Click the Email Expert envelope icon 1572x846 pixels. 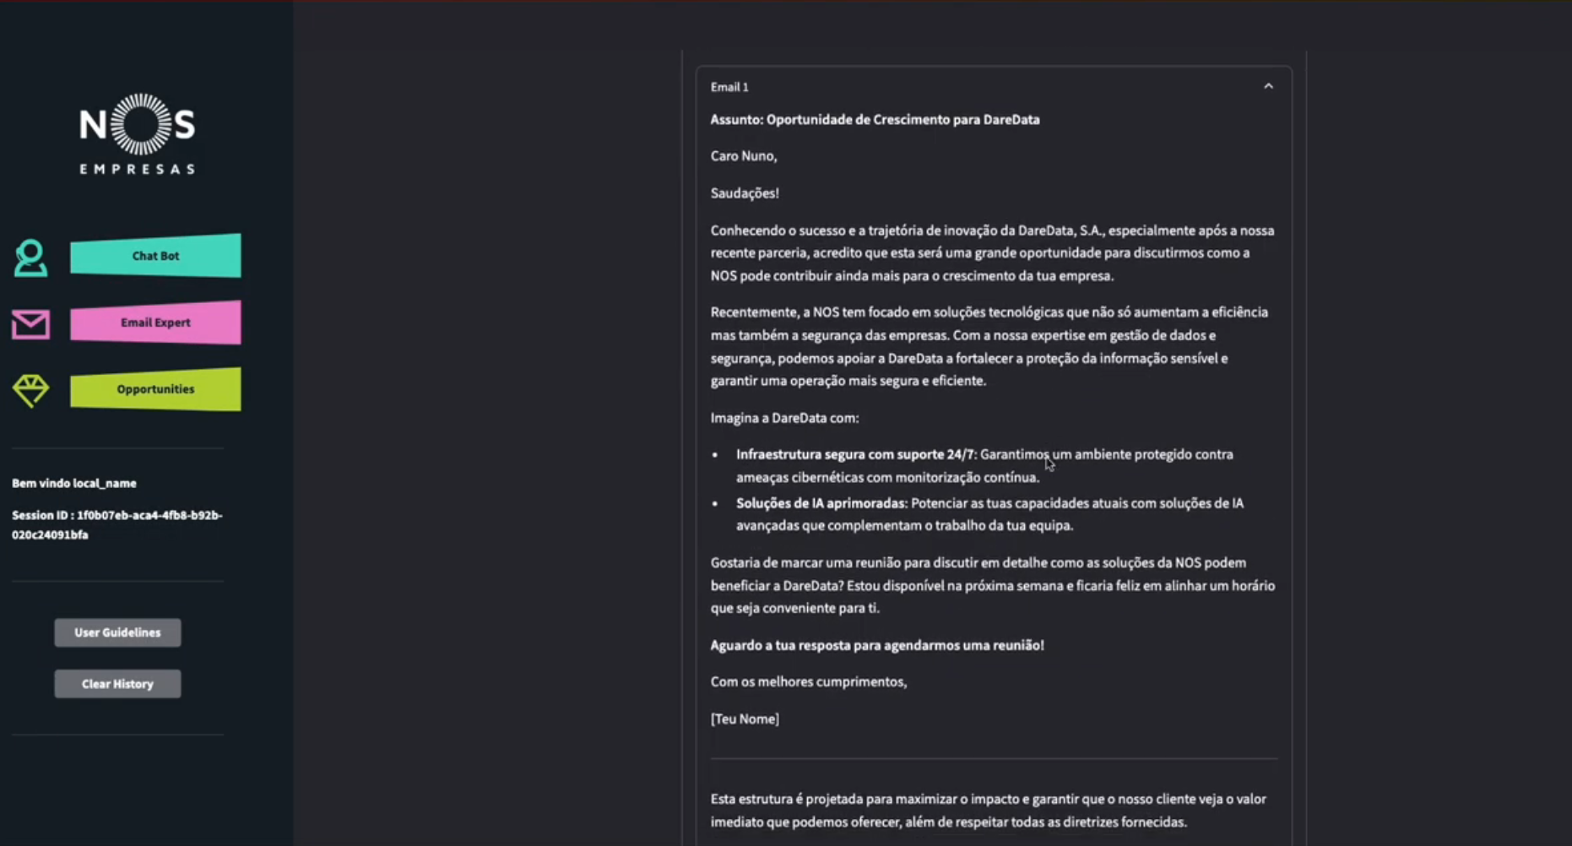(x=30, y=324)
